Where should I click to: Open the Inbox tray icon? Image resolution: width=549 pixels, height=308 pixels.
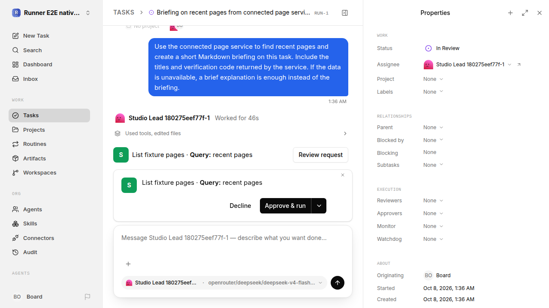point(15,79)
